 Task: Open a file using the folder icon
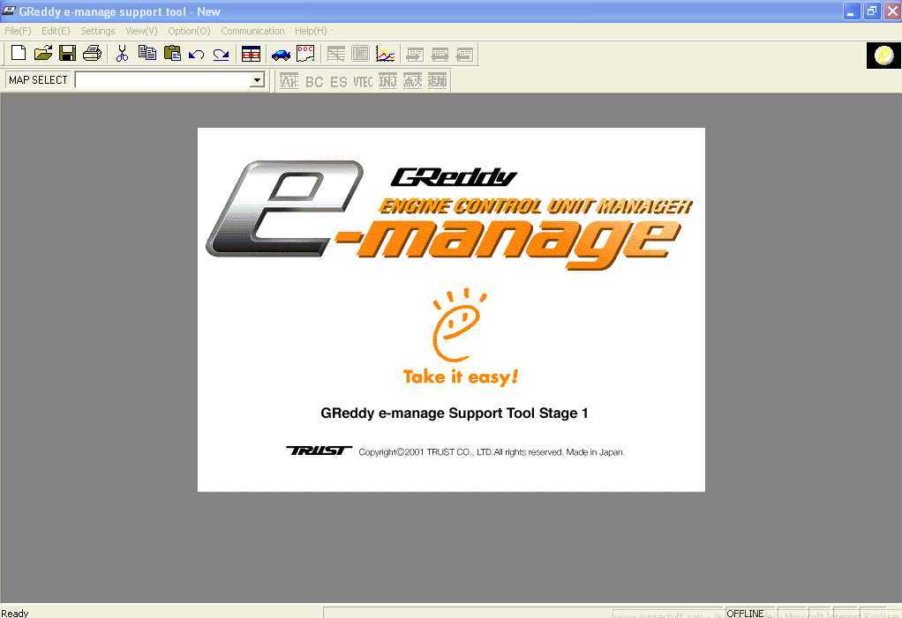[43, 54]
